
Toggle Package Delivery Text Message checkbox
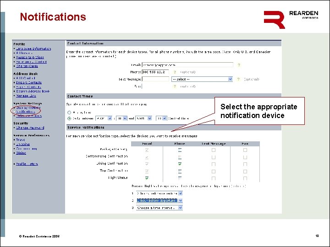[214, 150]
